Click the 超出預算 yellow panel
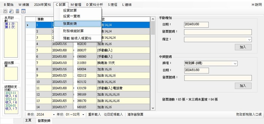 pyautogui.click(x=11, y=74)
